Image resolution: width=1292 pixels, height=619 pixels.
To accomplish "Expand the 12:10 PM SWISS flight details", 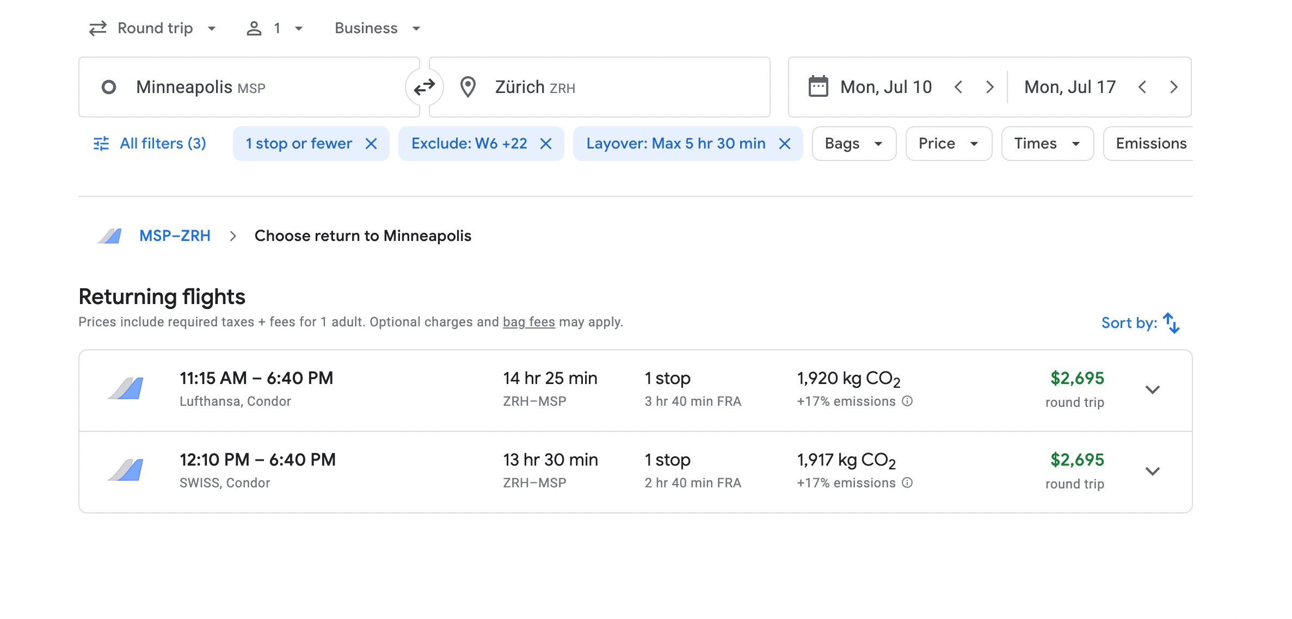I will pyautogui.click(x=1152, y=472).
